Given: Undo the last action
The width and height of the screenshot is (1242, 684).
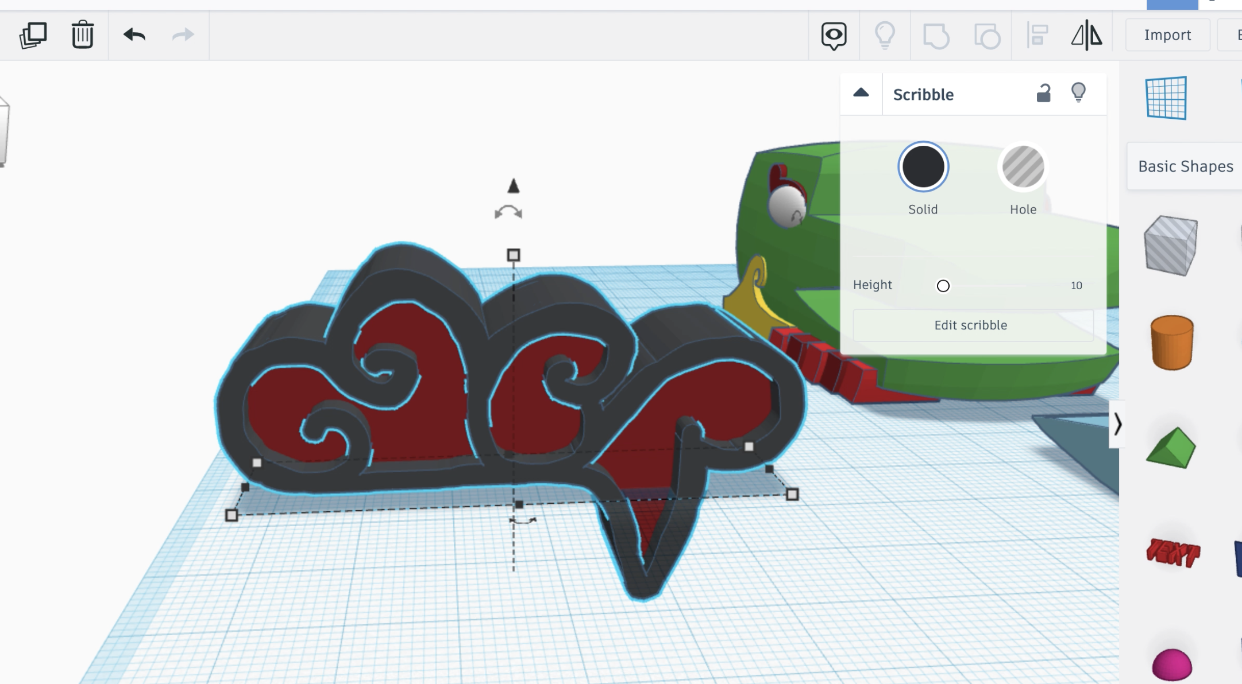Looking at the screenshot, I should click(x=134, y=35).
